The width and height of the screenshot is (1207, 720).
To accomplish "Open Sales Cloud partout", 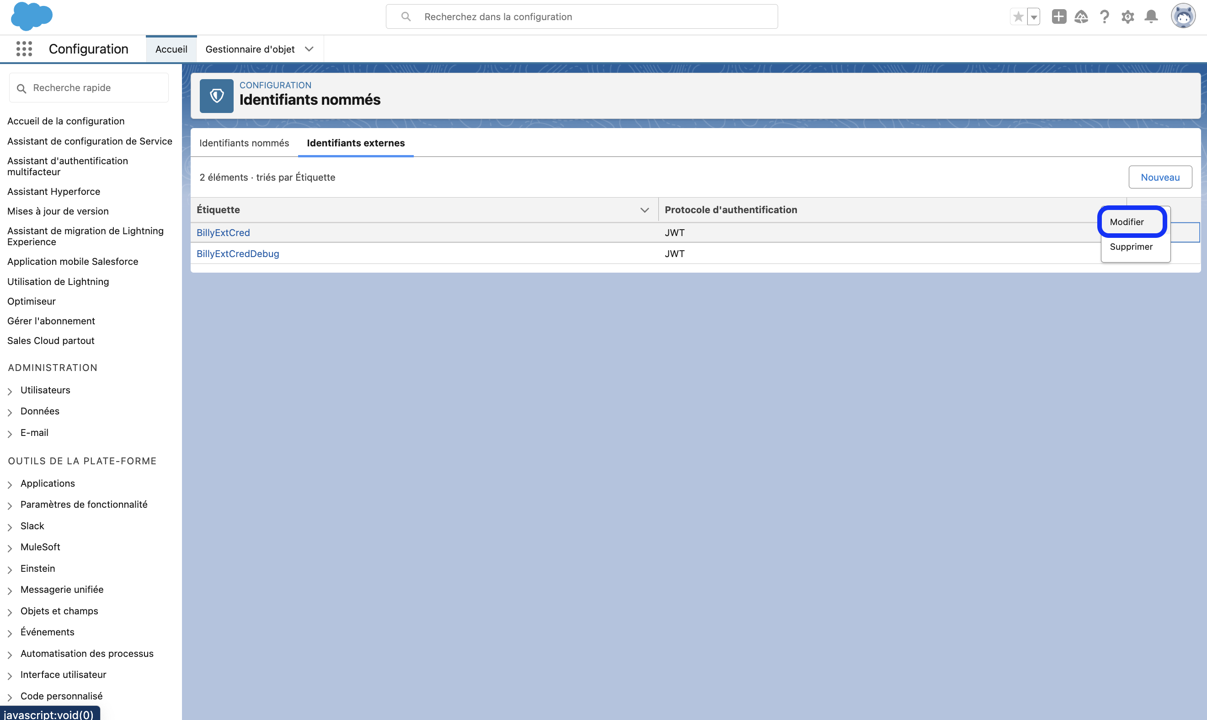I will pos(51,341).
